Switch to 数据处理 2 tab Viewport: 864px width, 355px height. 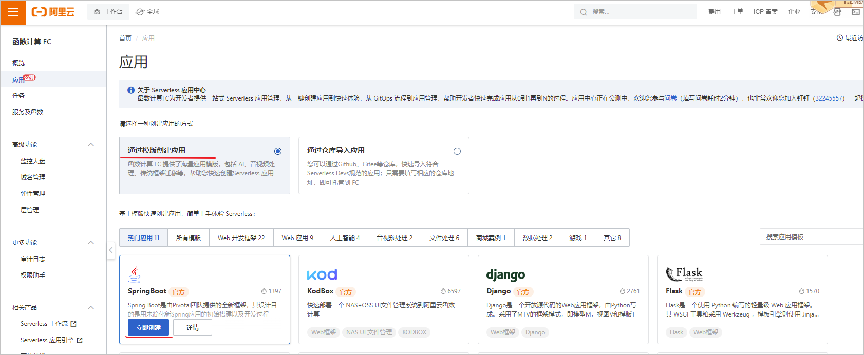(538, 238)
